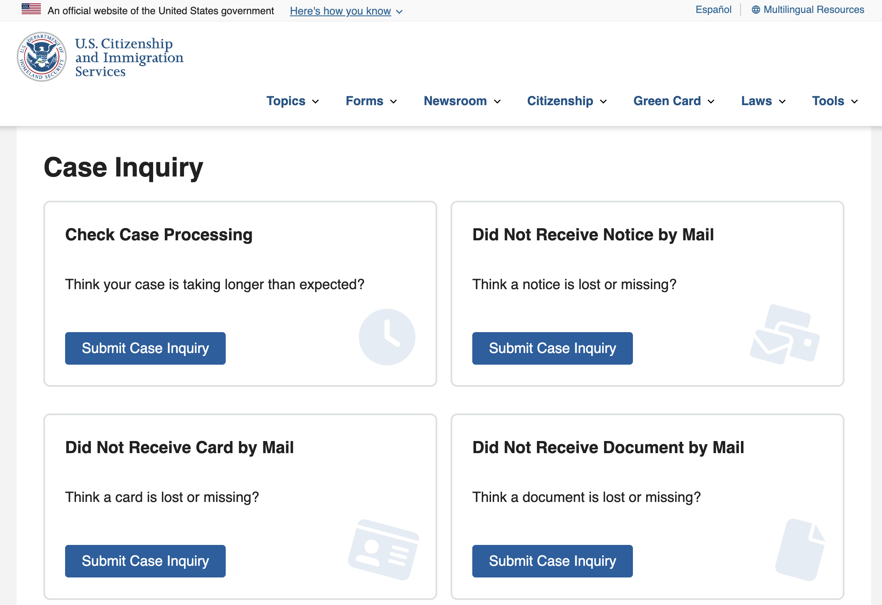Viewport: 882px width, 605px height.
Task: Submit Case Inquiry for Did Not Receive Document
Action: 552,561
